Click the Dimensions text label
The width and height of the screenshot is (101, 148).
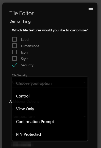tap(30, 46)
